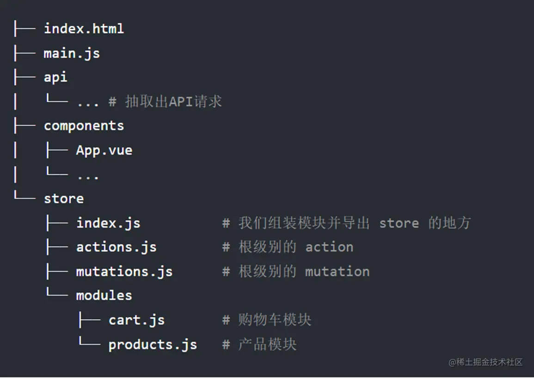Open cart.js inside modules

tap(136, 320)
